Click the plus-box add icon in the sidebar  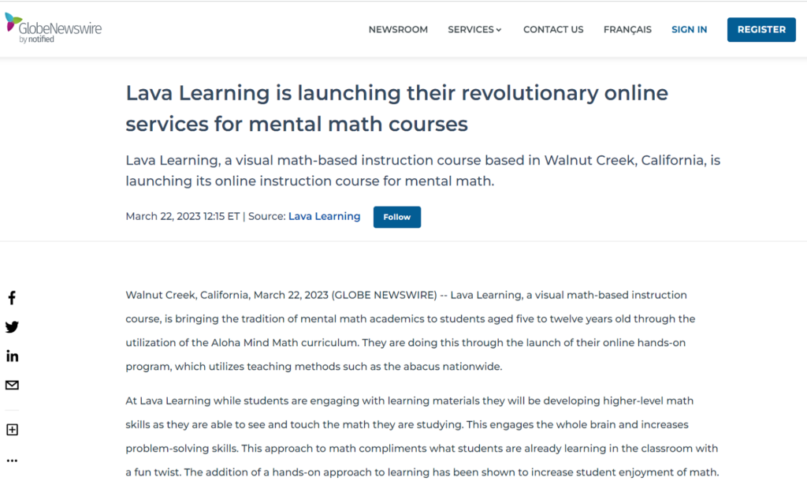pyautogui.click(x=12, y=430)
